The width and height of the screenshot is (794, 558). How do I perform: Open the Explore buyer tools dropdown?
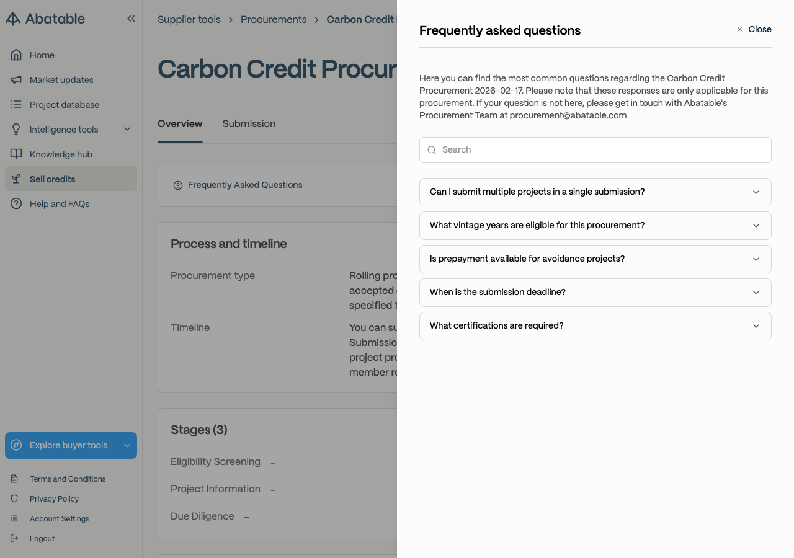[x=71, y=445]
